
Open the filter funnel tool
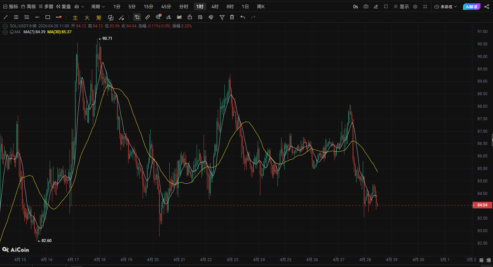222,17
